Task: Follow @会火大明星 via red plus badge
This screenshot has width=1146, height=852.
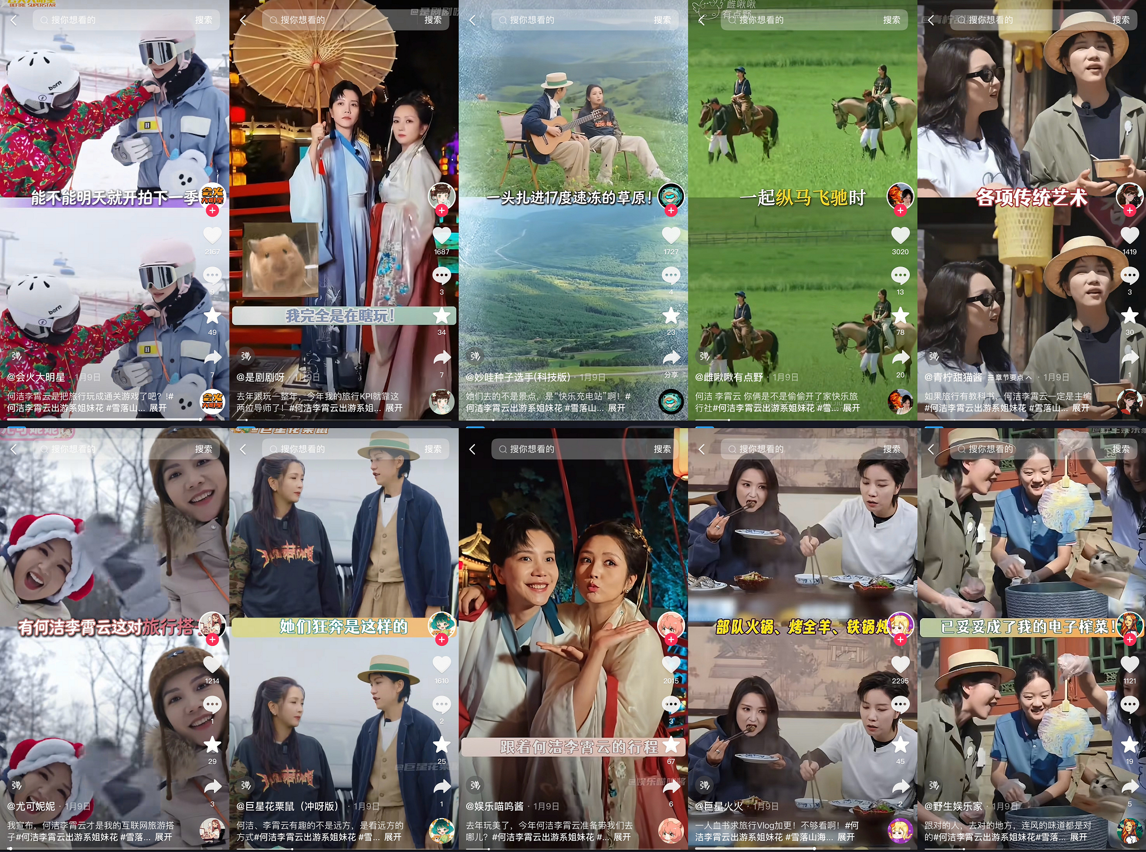Action: (212, 211)
